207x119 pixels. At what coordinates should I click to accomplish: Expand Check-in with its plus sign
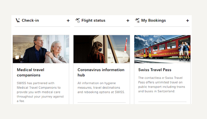click(x=68, y=21)
